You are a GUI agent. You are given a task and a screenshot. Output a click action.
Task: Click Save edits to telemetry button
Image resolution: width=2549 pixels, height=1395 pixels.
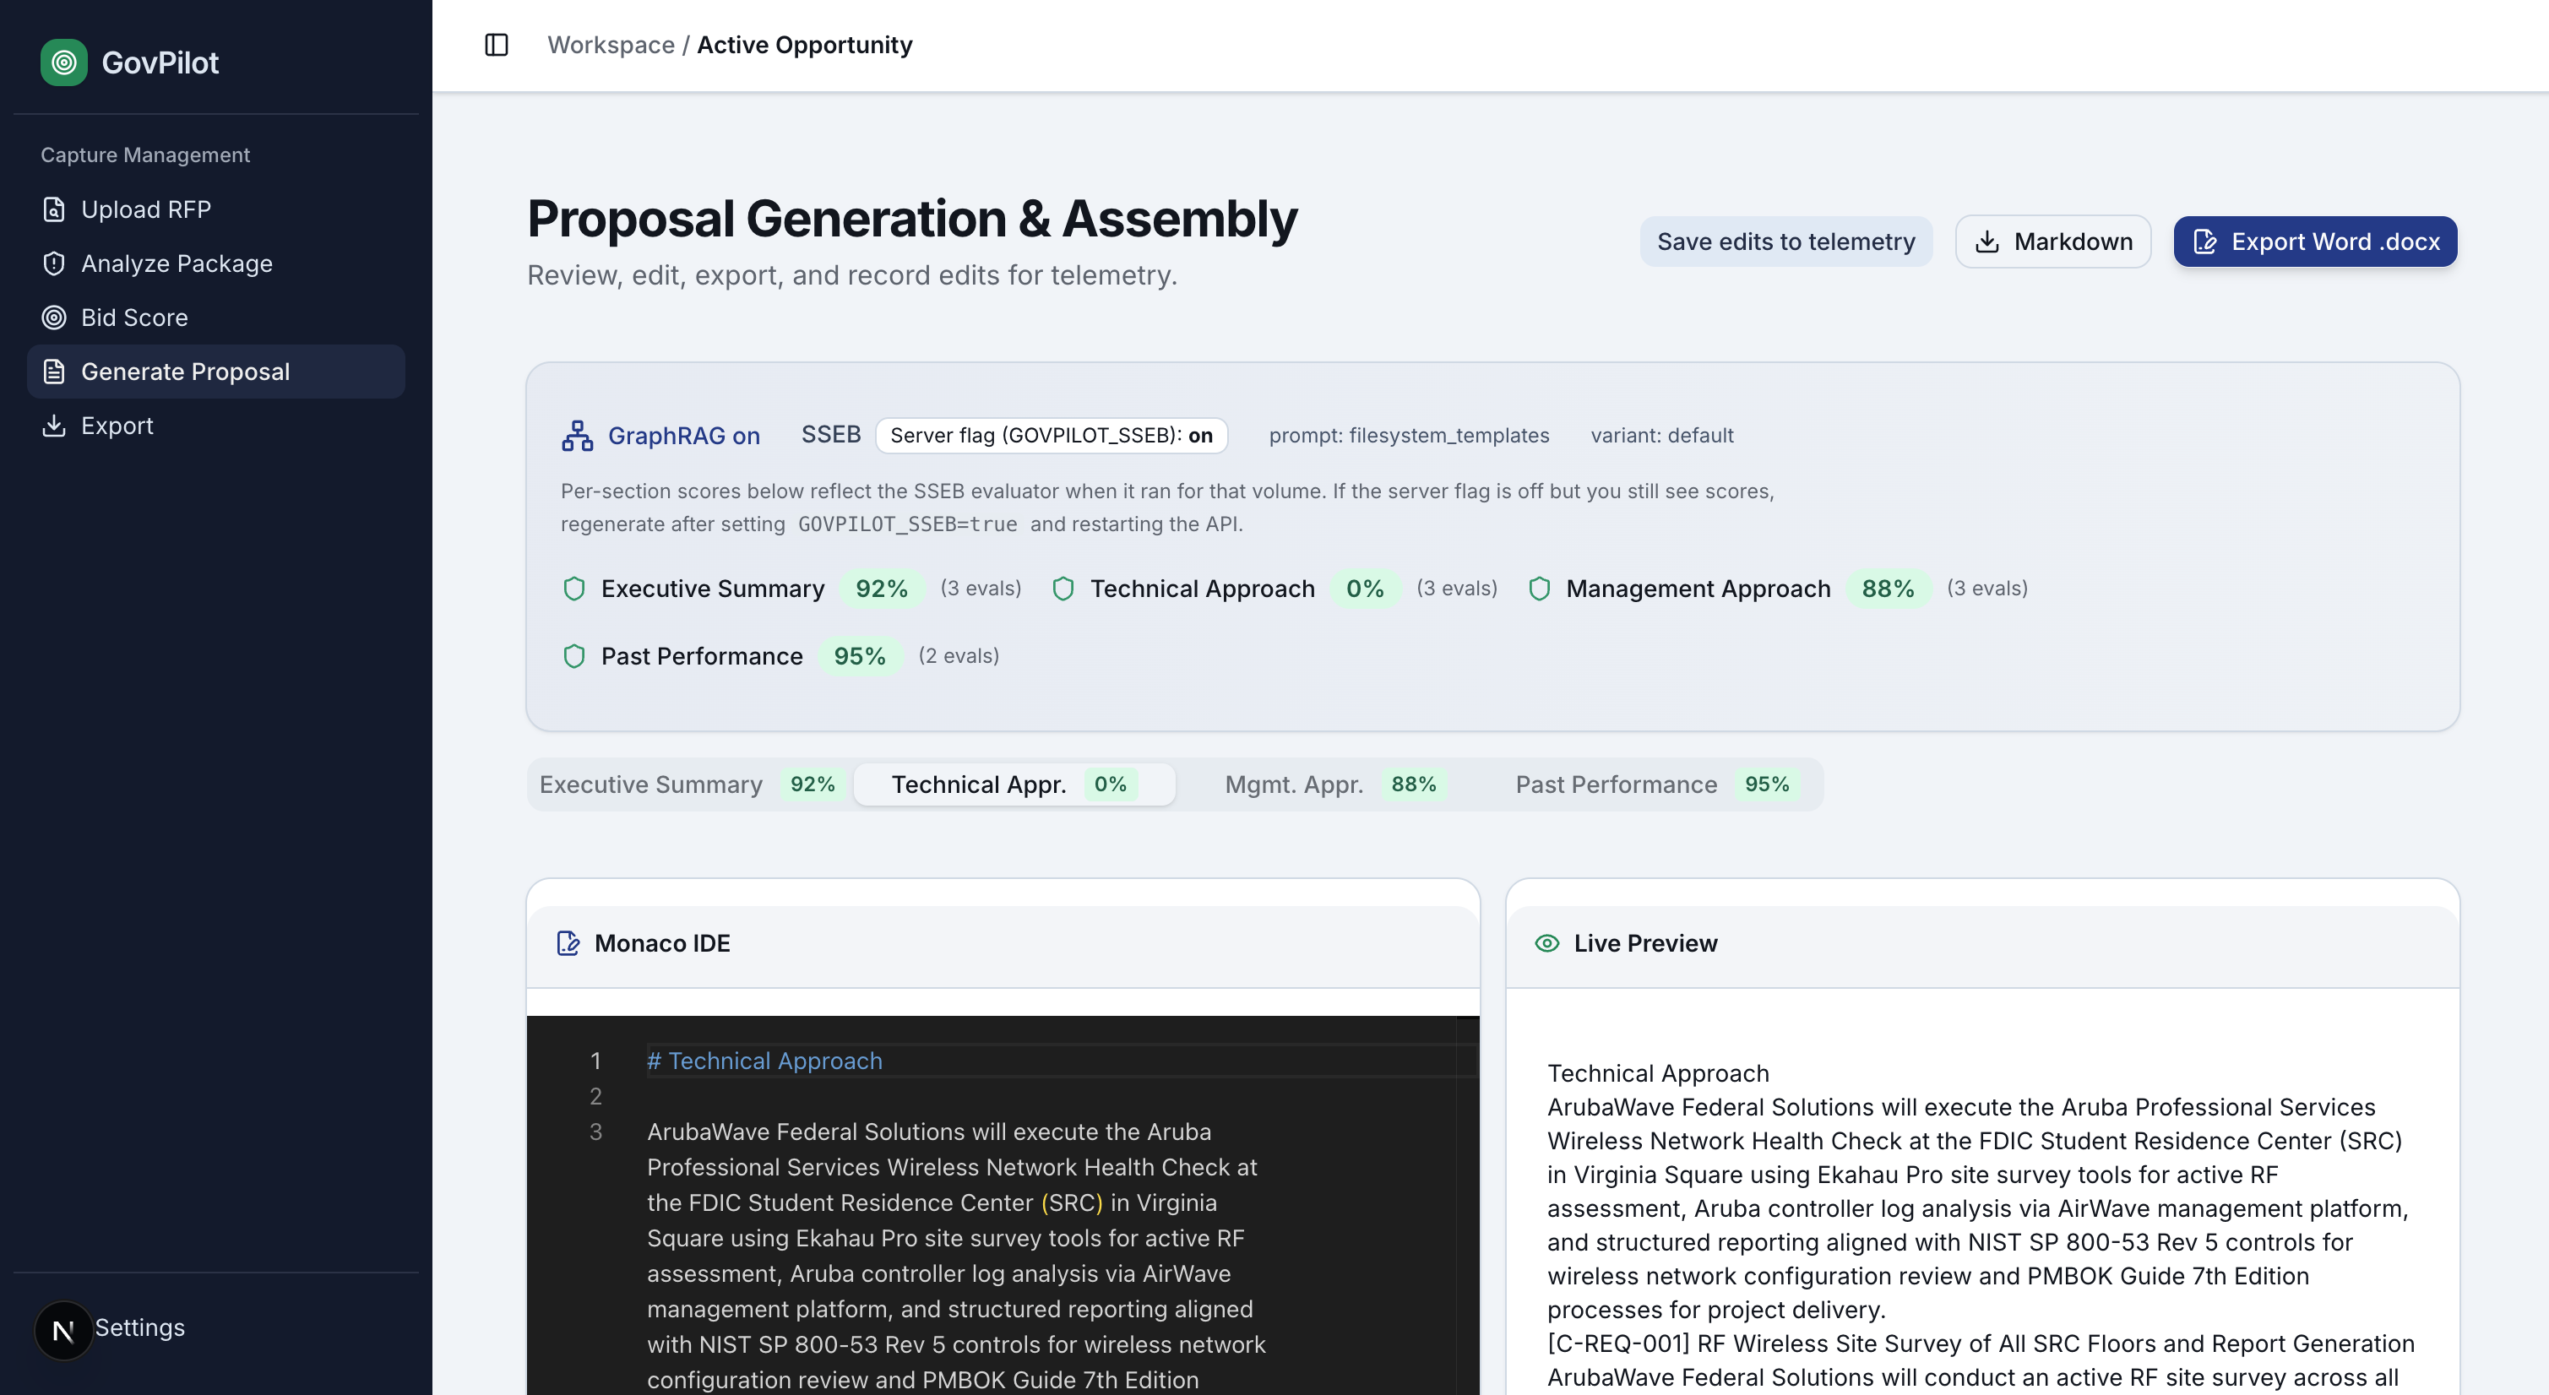[x=1785, y=242]
